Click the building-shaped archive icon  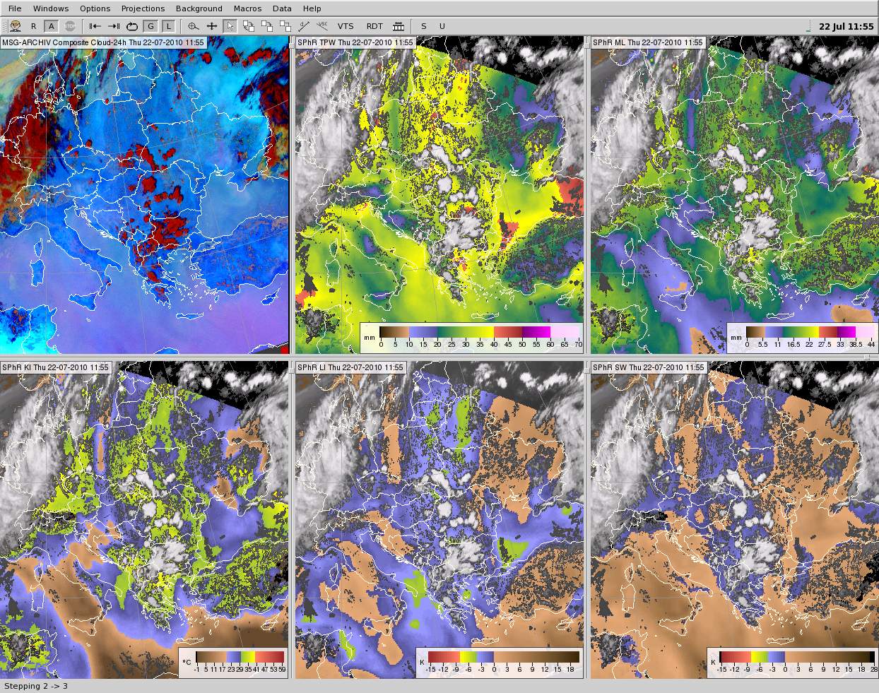tap(399, 26)
